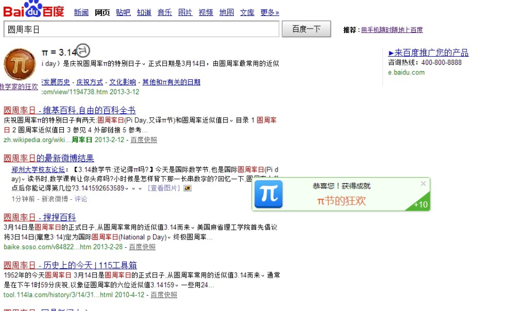
Task: Open the 新闻 tab
Action: [x=81, y=13]
